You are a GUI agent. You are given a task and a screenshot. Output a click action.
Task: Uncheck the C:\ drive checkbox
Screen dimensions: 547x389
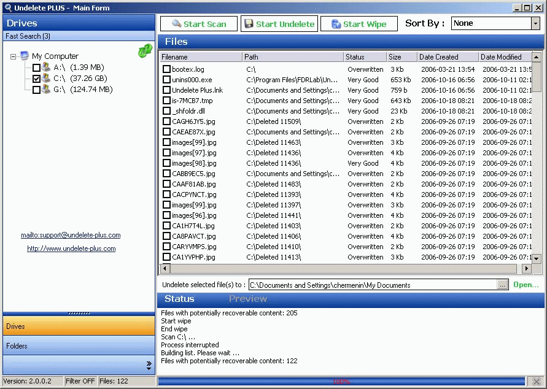[x=36, y=79]
